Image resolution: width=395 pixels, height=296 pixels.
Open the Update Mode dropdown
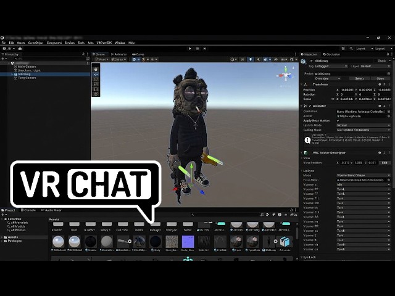pyautogui.click(x=364, y=125)
